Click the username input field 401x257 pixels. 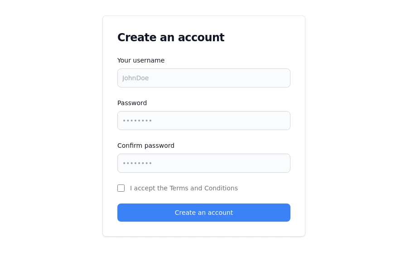(x=203, y=78)
